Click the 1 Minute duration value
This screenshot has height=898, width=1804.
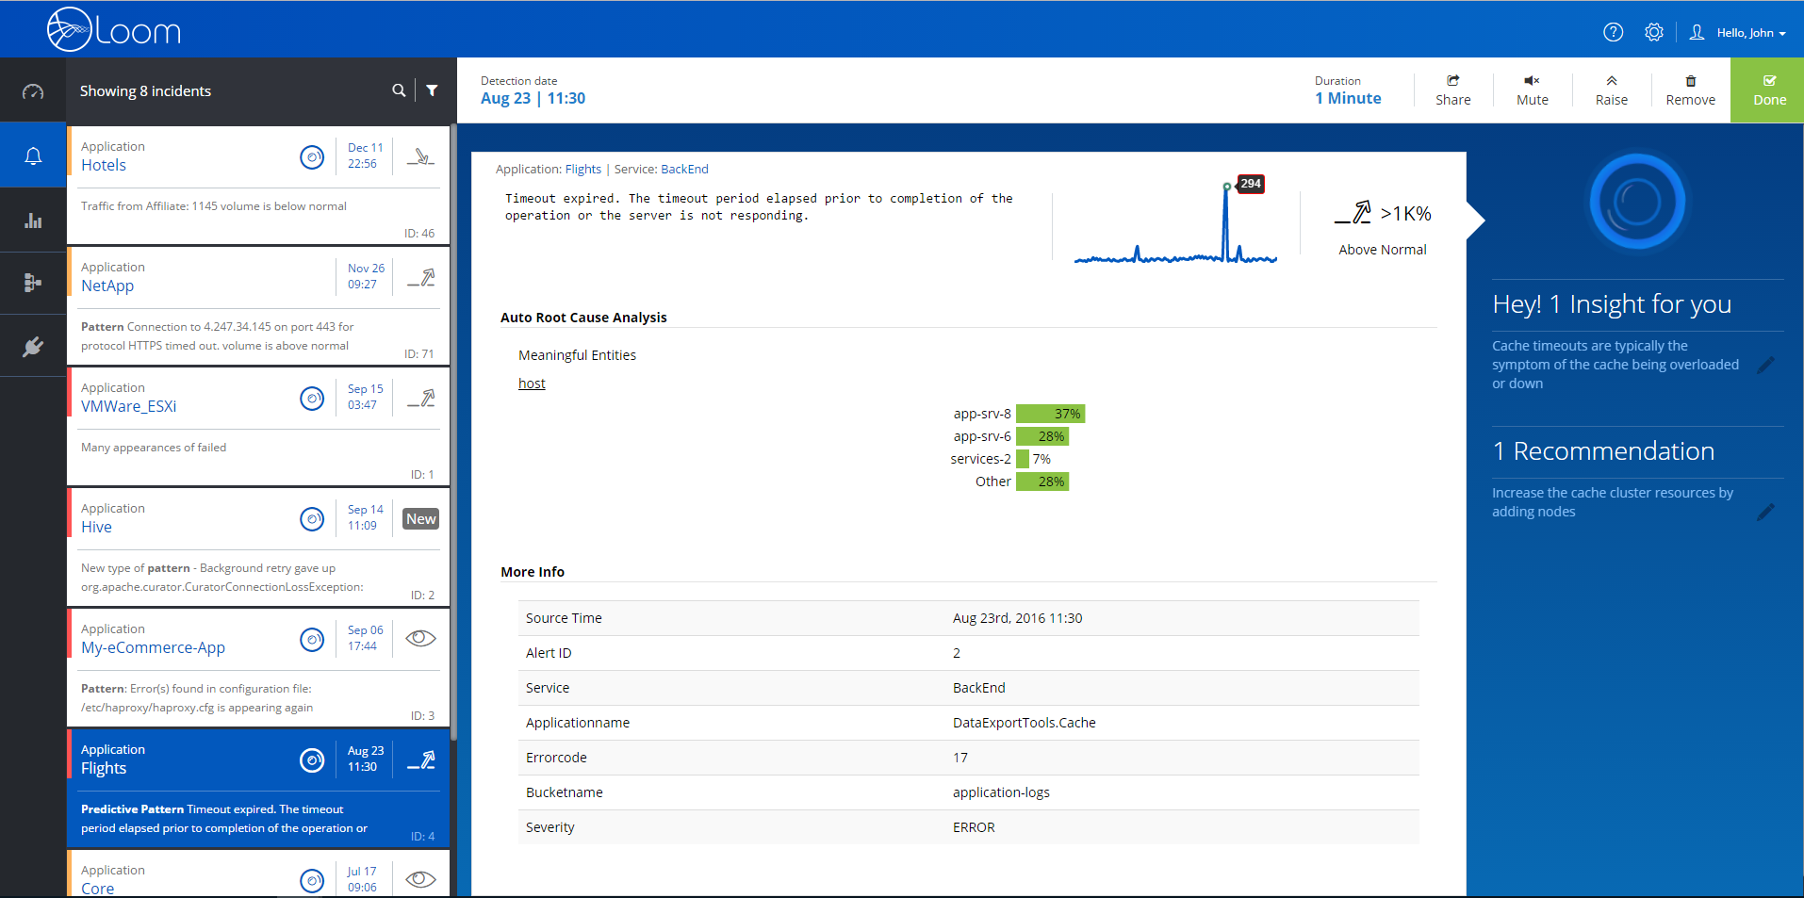(x=1348, y=98)
